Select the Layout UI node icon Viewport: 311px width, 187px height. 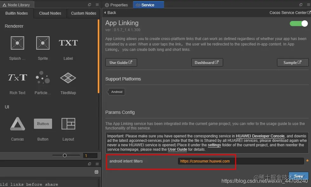68,124
